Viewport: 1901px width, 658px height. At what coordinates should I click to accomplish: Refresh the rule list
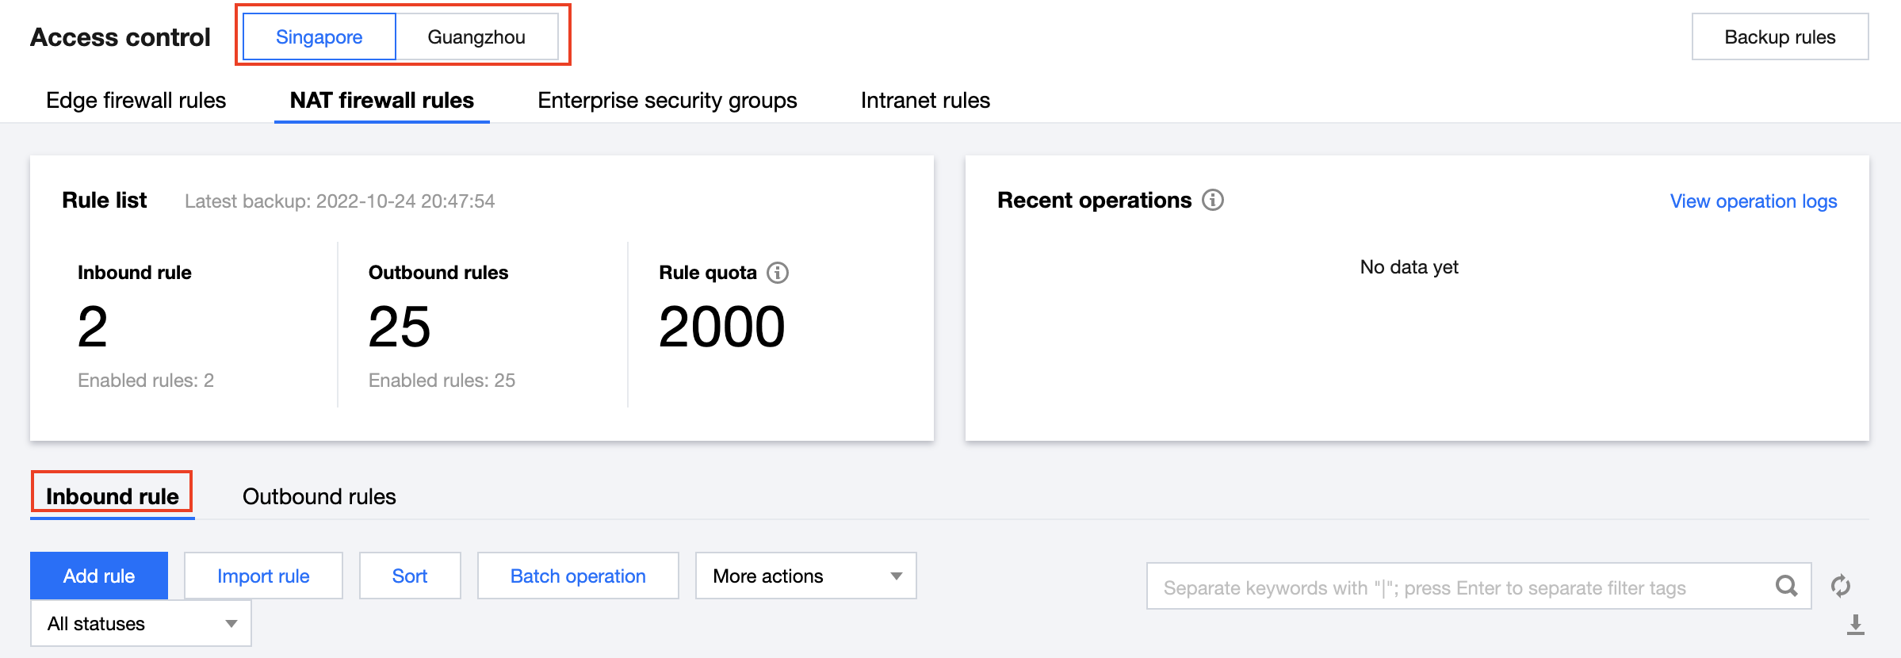point(1841,587)
